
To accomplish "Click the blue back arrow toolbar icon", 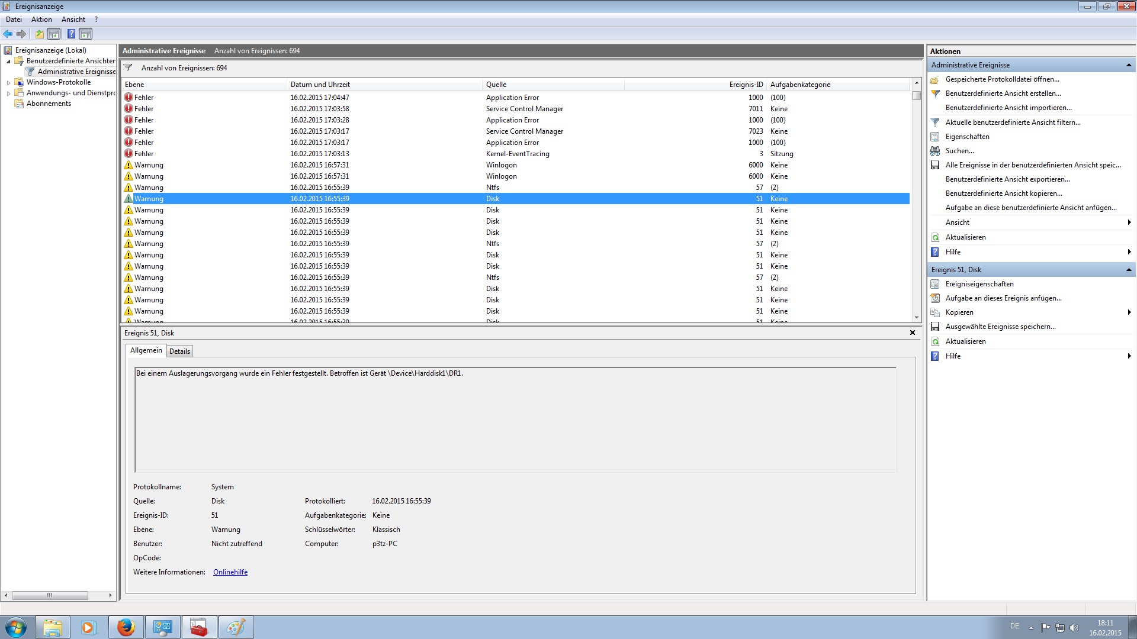I will point(8,34).
